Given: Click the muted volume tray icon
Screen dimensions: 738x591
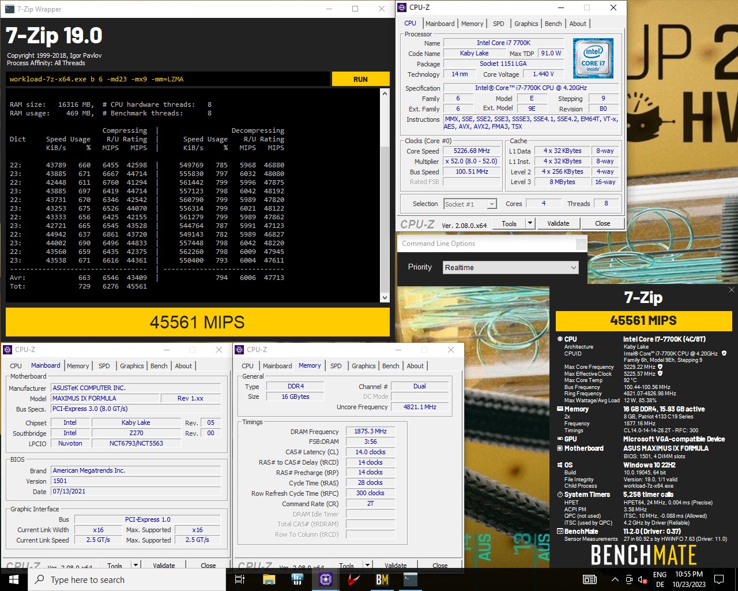Looking at the screenshot, I should pos(641,579).
